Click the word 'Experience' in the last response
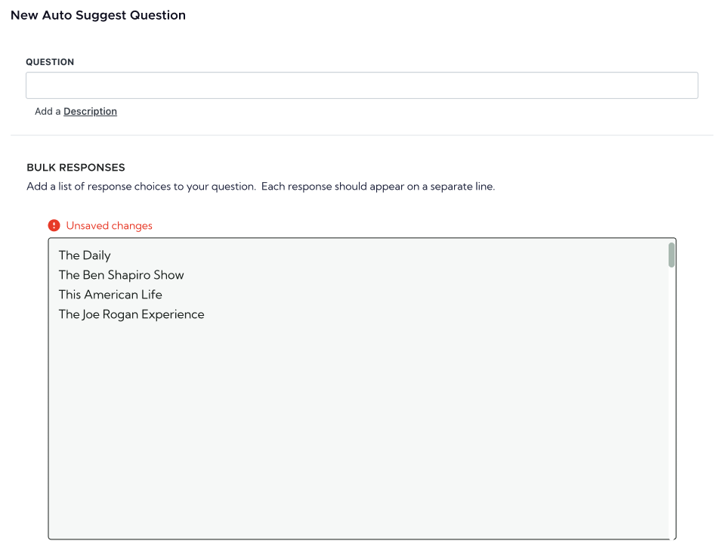 (x=173, y=314)
